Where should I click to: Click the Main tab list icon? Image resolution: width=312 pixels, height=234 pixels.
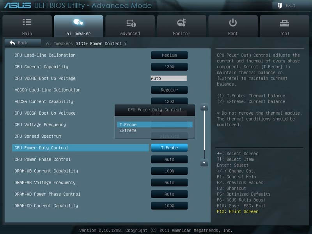pos(27,22)
